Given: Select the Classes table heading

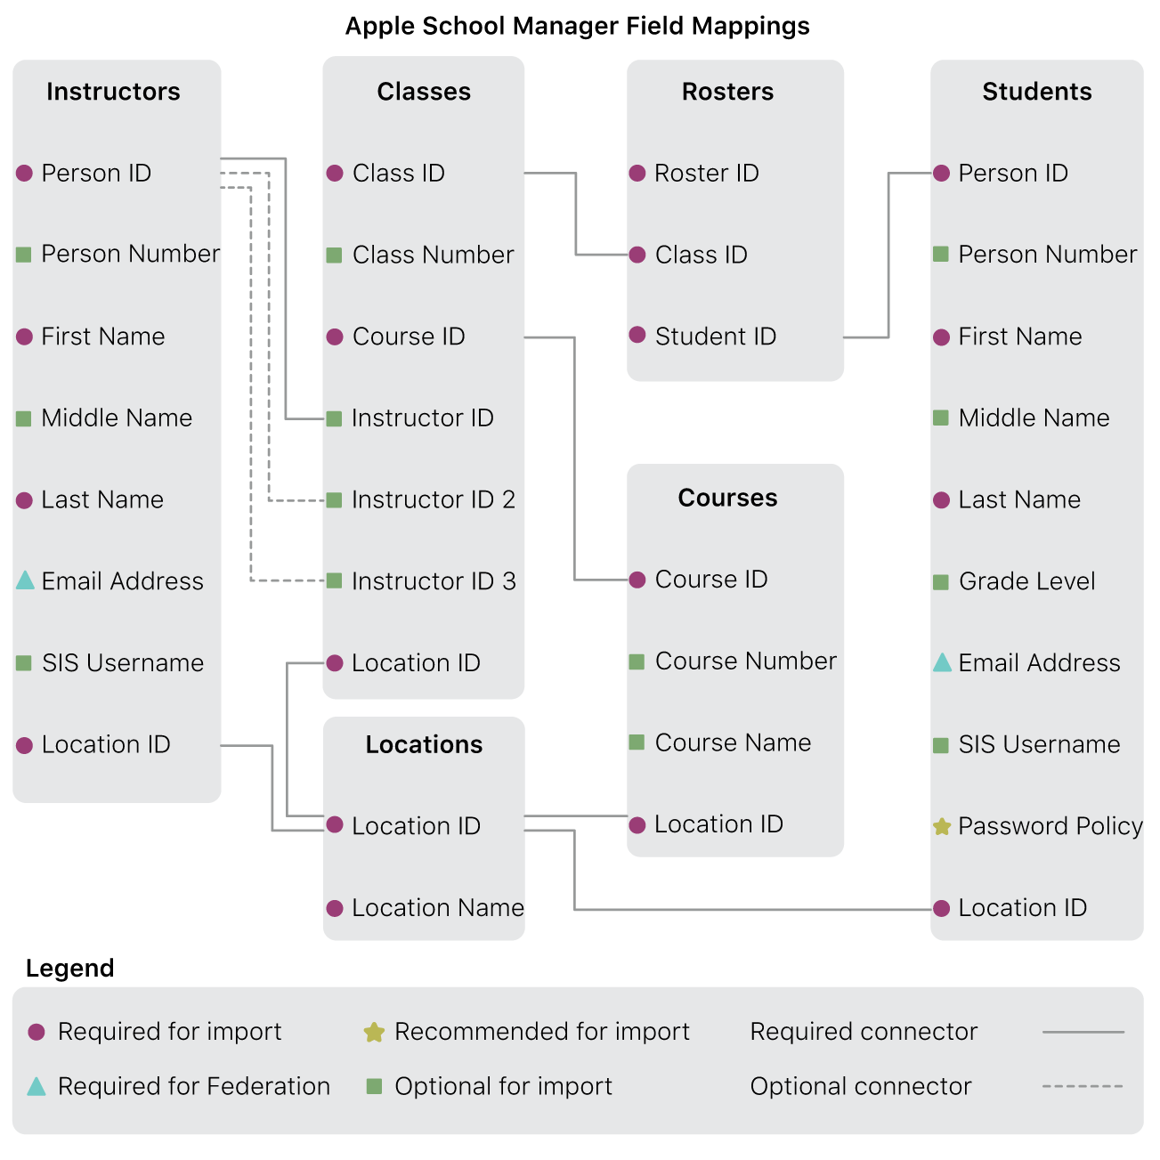Looking at the screenshot, I should 424,92.
